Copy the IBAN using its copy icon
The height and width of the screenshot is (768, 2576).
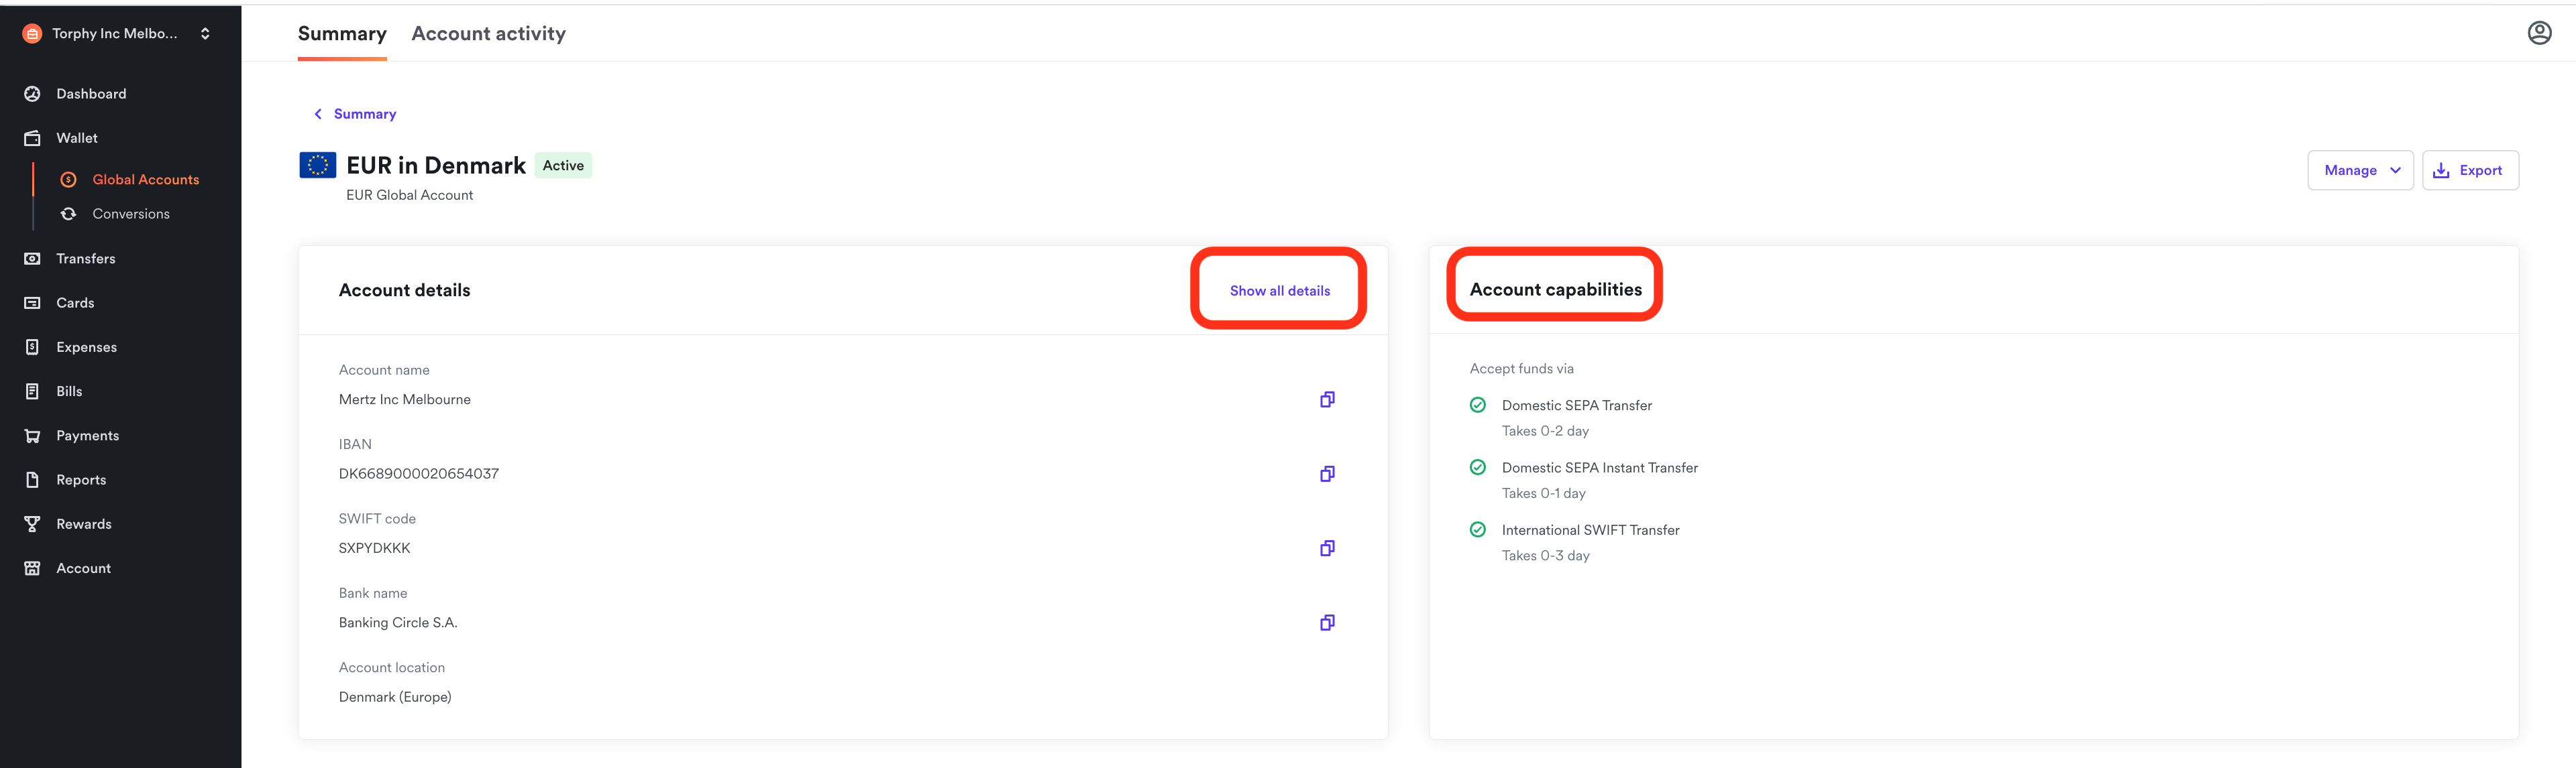1327,473
